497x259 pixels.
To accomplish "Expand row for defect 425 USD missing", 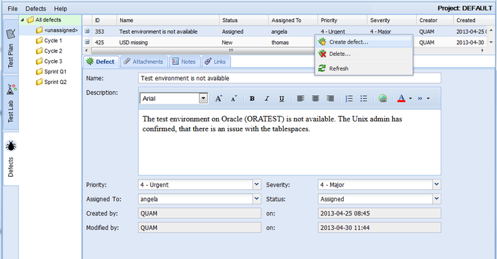I will [x=87, y=42].
